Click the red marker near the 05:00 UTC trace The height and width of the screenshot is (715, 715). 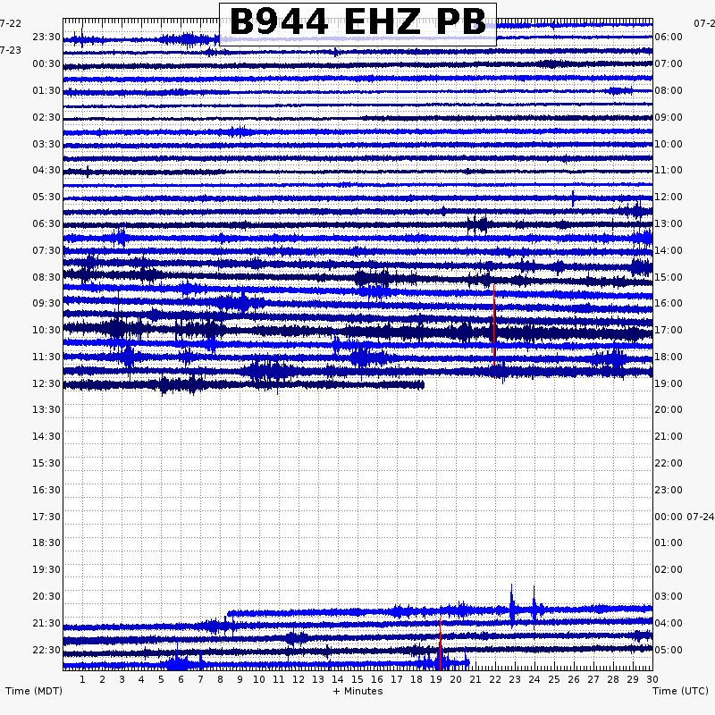point(440,643)
